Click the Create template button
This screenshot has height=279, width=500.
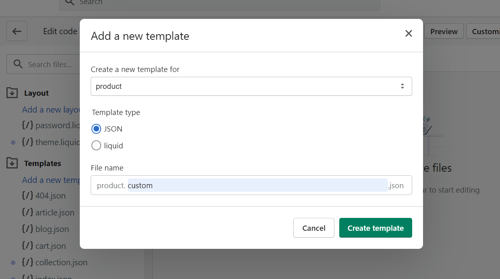376,228
